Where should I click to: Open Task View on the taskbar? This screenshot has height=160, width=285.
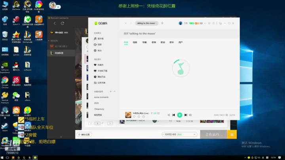(x=8, y=158)
